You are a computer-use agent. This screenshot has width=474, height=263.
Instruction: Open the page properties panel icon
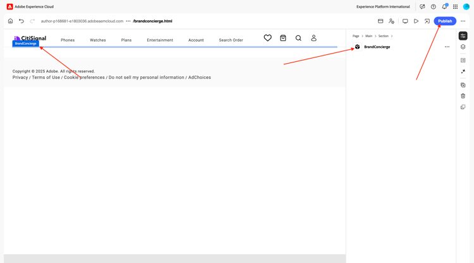(x=380, y=21)
